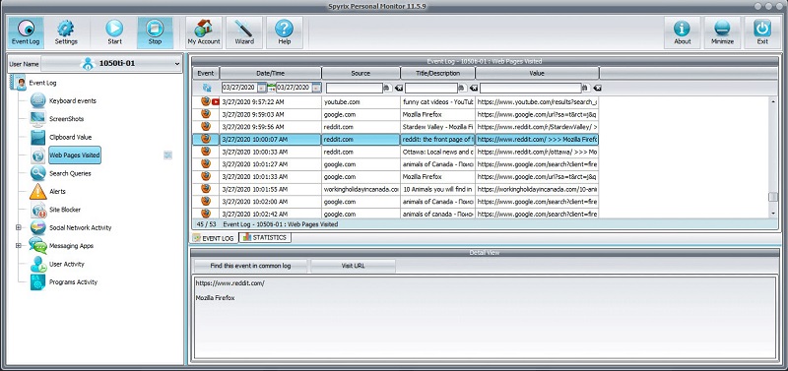Click the Source filter input field
This screenshot has width=788, height=371.
tap(355, 88)
